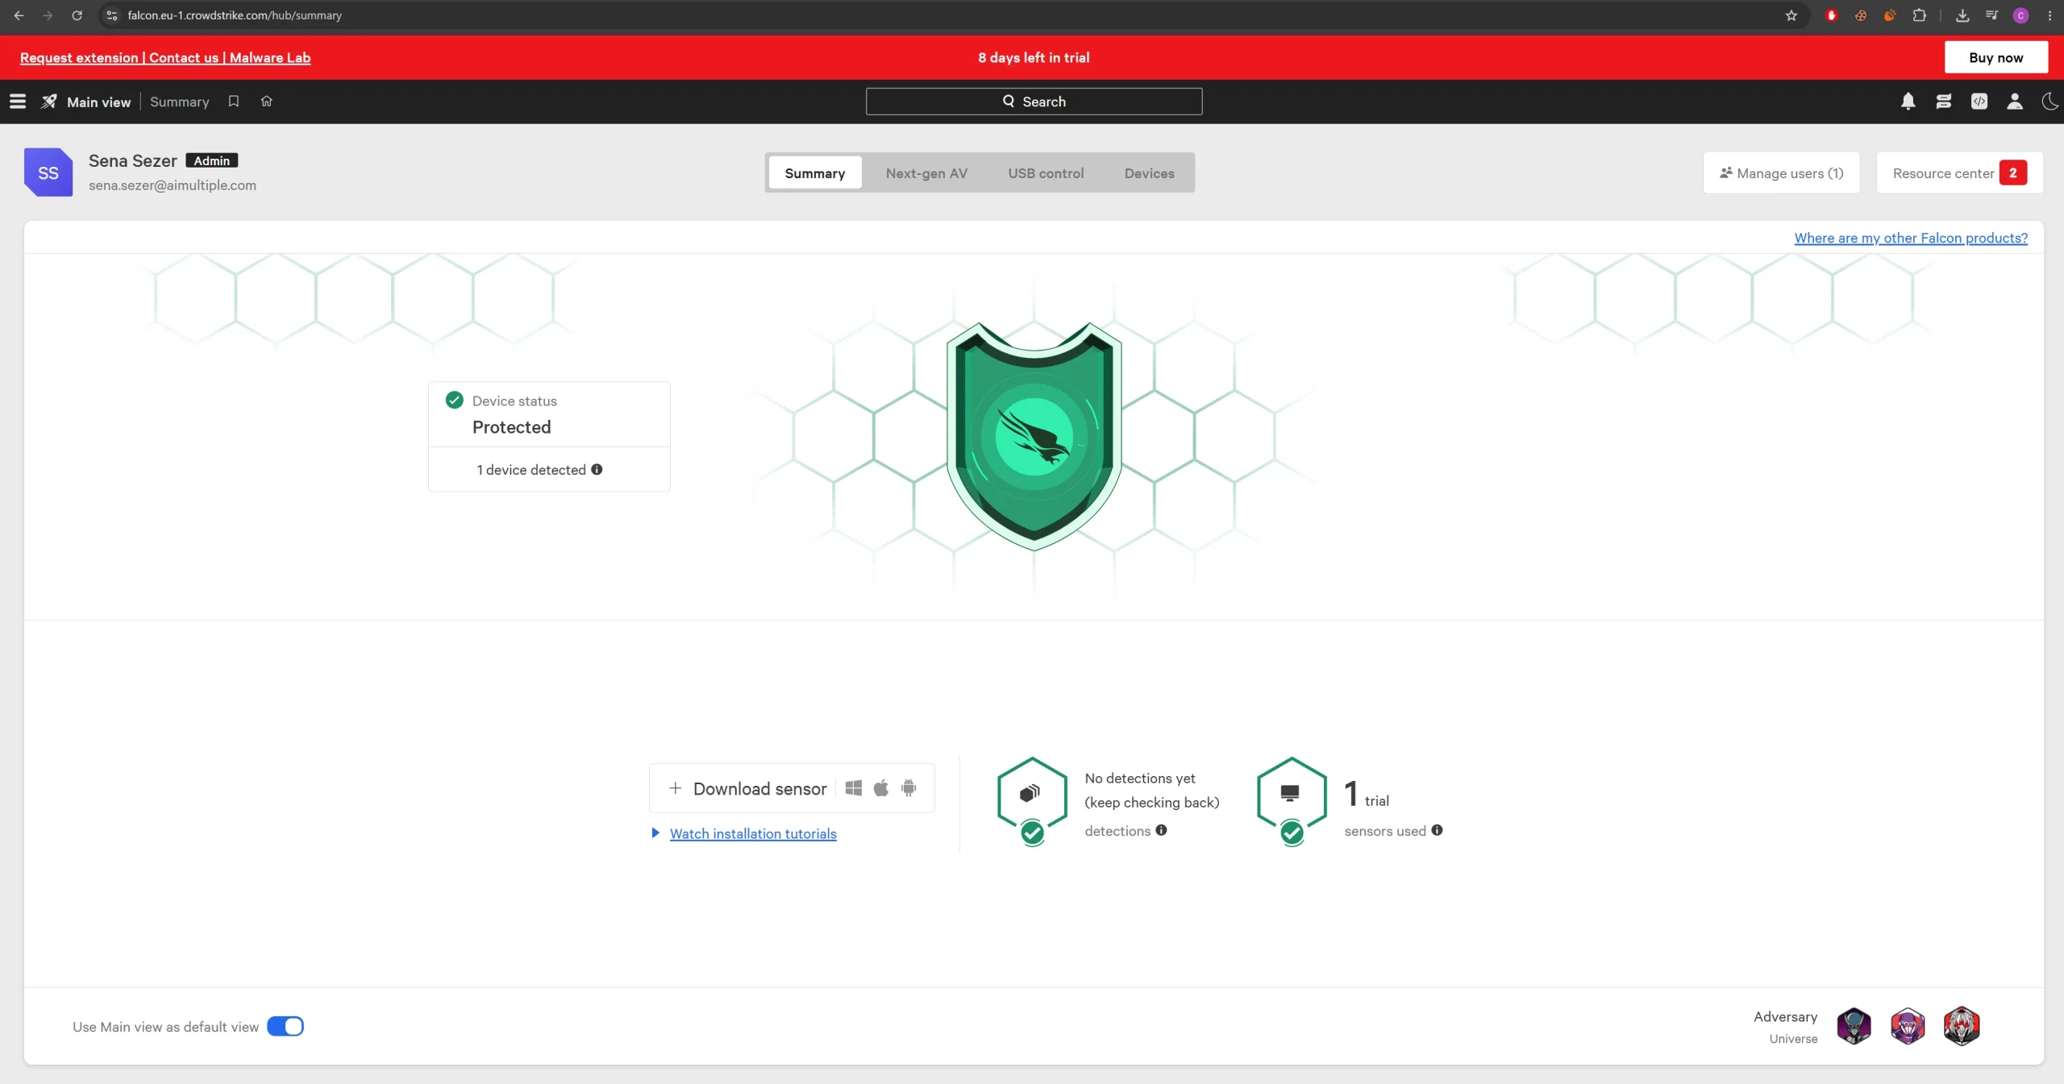Open Watch installation tutorials link

[x=753, y=833]
